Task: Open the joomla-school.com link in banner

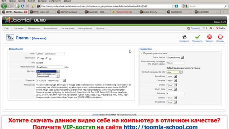Action: [x=161, y=126]
